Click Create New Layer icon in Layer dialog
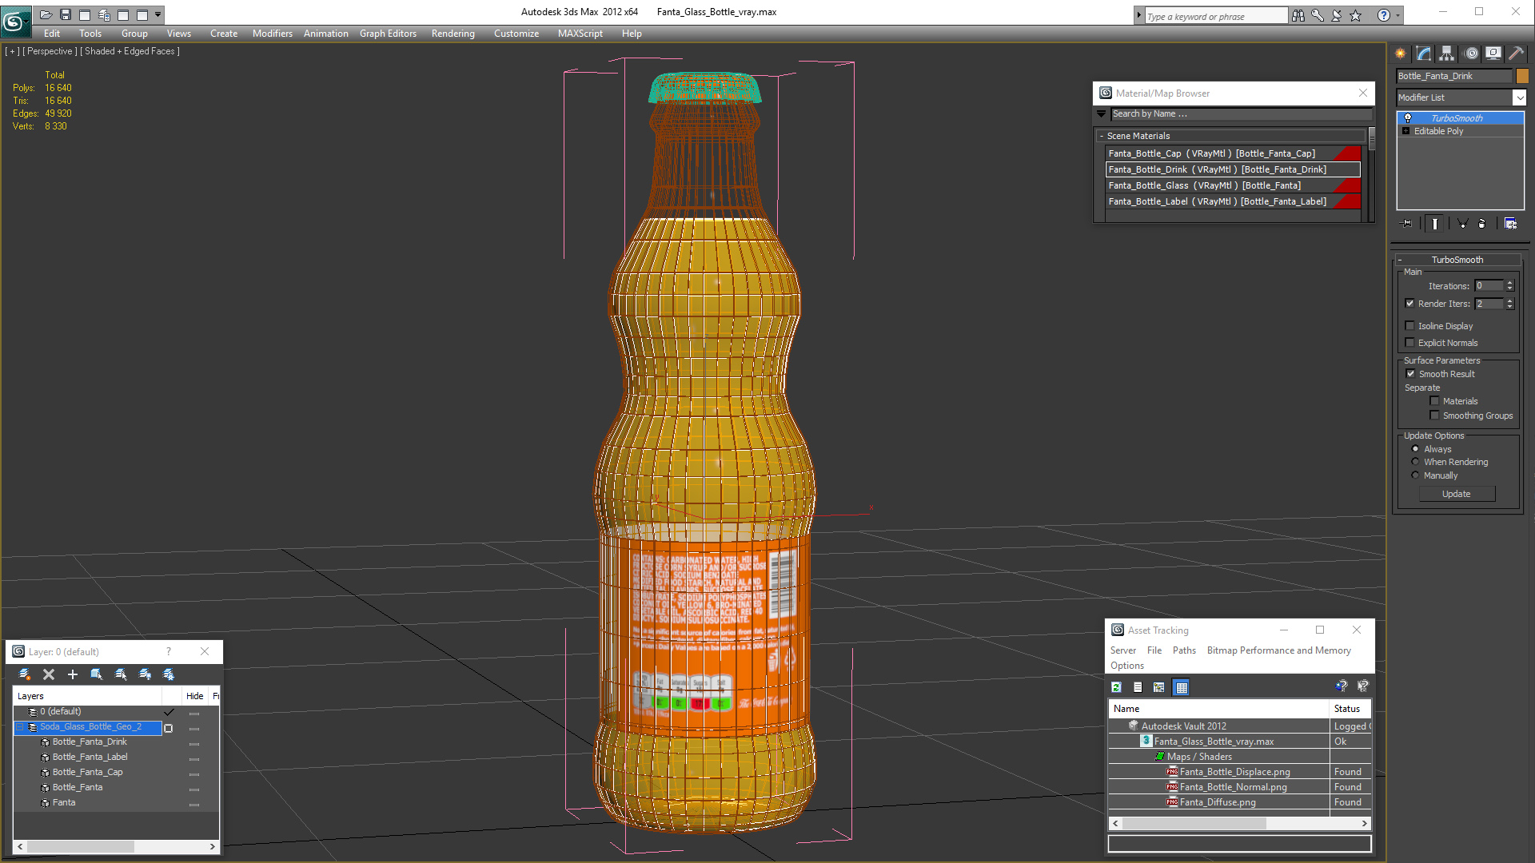Screen dimensions: 1535x863 [x=25, y=674]
